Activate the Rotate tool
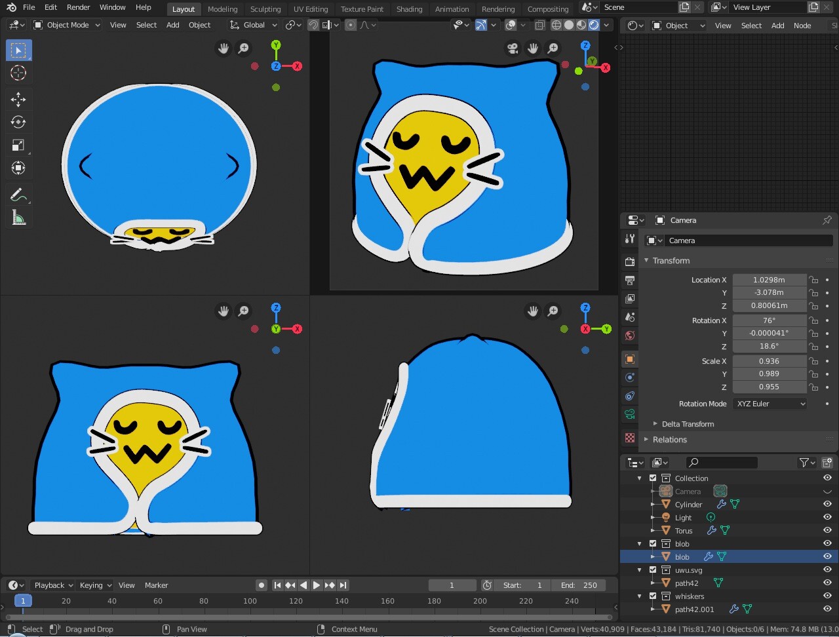This screenshot has height=637, width=839. click(x=18, y=122)
